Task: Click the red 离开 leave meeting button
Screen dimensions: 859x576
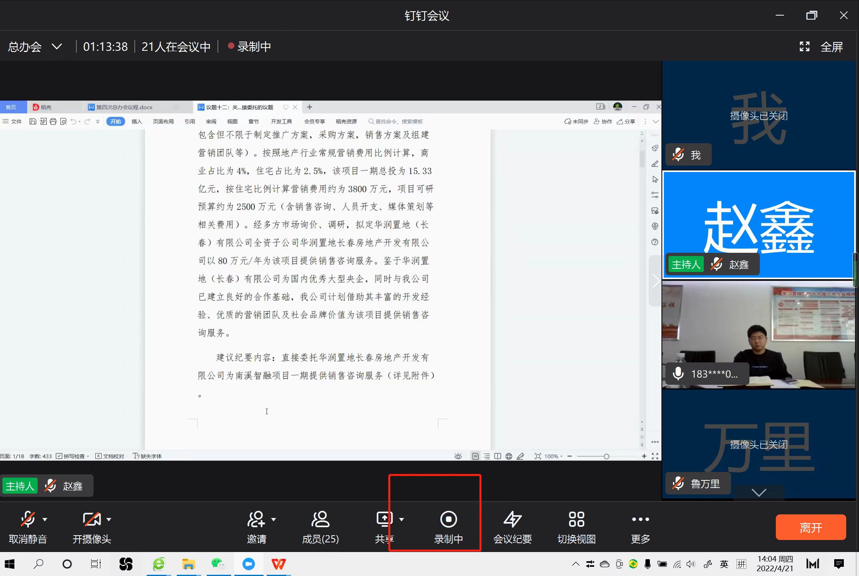Action: (810, 527)
